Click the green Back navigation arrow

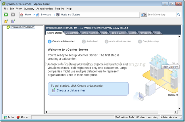tap(6, 15)
